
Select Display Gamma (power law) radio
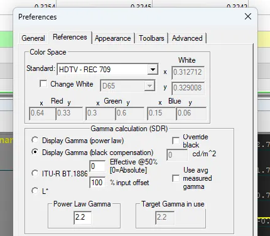click(35, 140)
